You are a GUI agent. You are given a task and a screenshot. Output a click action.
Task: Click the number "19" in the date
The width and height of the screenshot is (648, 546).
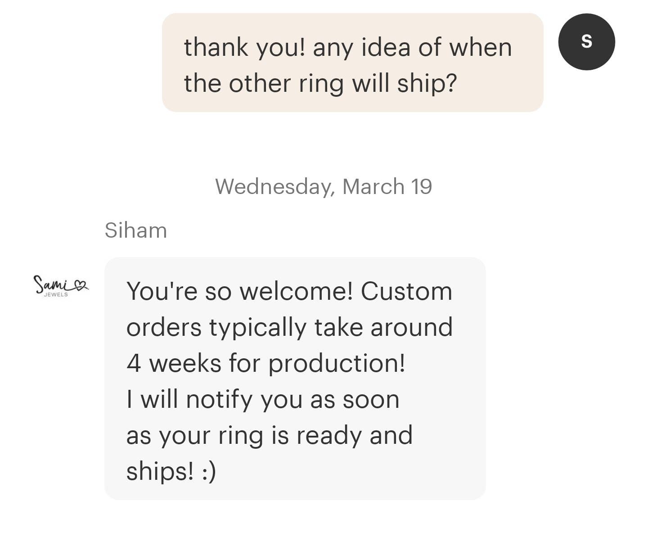click(421, 186)
